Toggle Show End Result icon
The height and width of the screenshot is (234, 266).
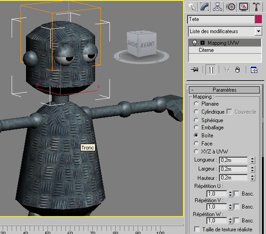point(211,69)
